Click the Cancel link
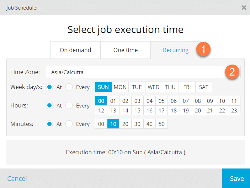Image resolution: width=250 pixels, height=188 pixels. tap(17, 178)
